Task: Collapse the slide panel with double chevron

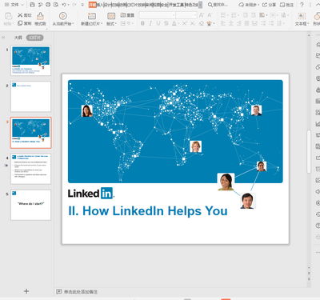Action: [3, 38]
